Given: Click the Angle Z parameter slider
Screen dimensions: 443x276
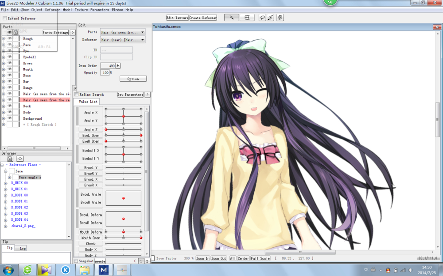Looking at the screenshot, I should (124, 129).
